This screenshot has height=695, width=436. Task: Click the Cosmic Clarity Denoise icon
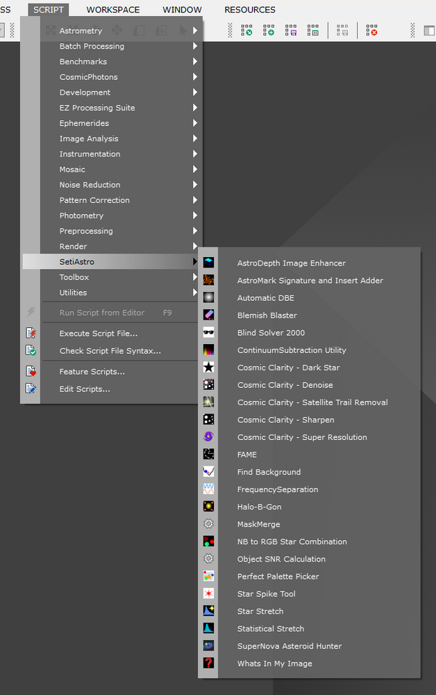click(208, 384)
